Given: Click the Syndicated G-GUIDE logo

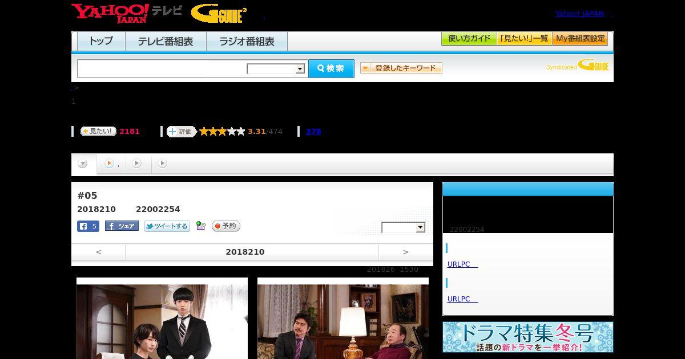Looking at the screenshot, I should pyautogui.click(x=577, y=65).
